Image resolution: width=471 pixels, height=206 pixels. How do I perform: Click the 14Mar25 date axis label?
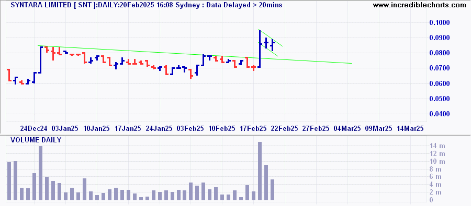(x=410, y=128)
